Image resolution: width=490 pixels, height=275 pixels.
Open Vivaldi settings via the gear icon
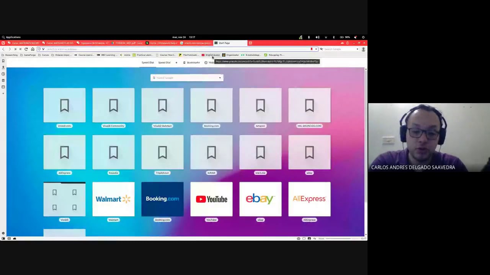click(3, 233)
